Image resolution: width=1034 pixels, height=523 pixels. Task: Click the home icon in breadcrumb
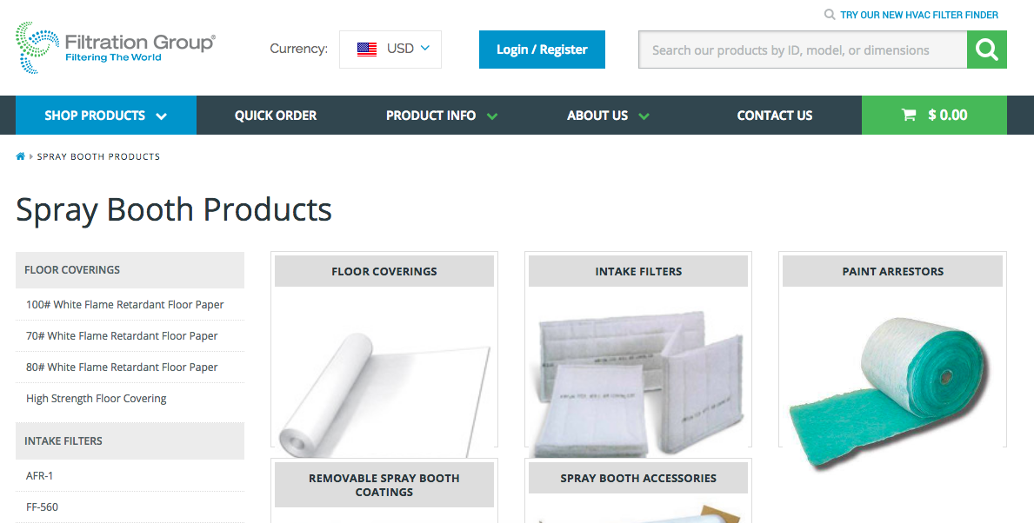coord(21,156)
